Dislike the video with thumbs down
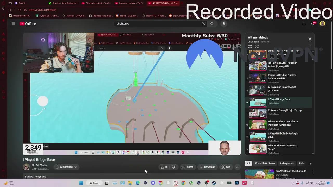 point(174,167)
